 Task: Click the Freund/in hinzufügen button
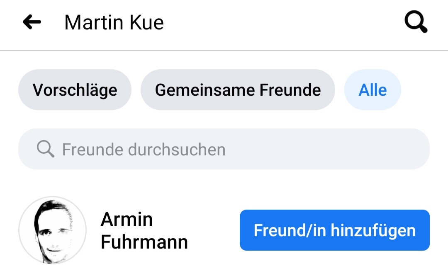(334, 230)
